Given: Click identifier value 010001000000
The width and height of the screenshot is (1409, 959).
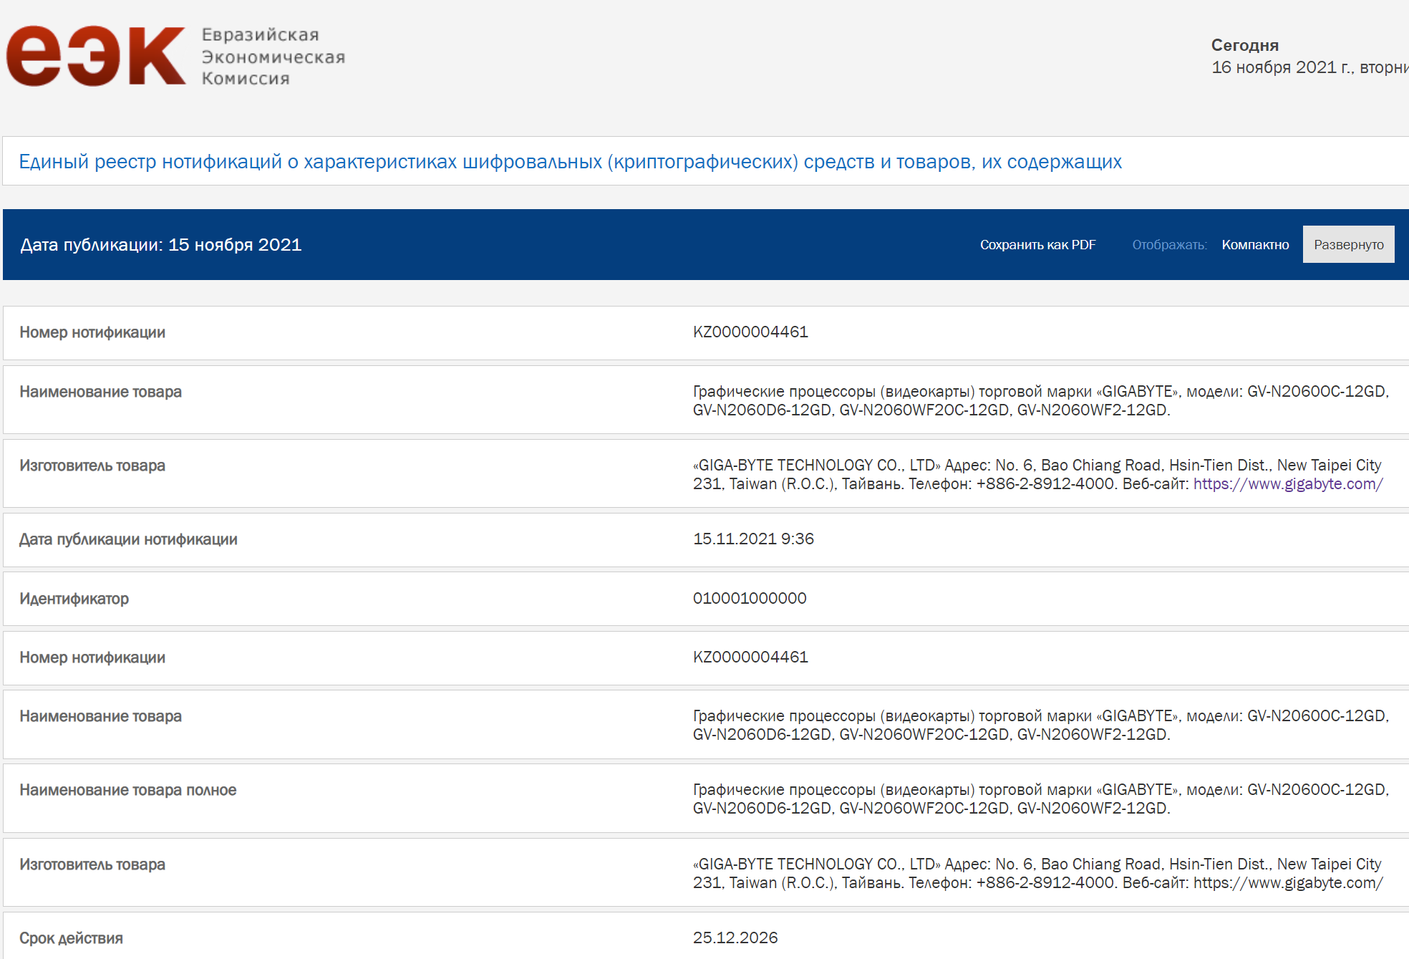Looking at the screenshot, I should click(x=749, y=599).
